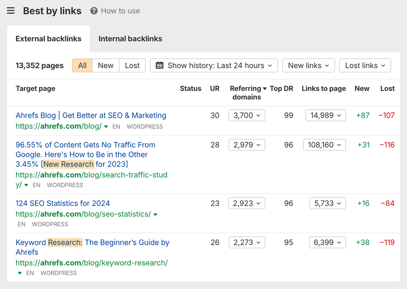Click the calendar icon in history filter
This screenshot has height=289, width=407.
(x=160, y=65)
